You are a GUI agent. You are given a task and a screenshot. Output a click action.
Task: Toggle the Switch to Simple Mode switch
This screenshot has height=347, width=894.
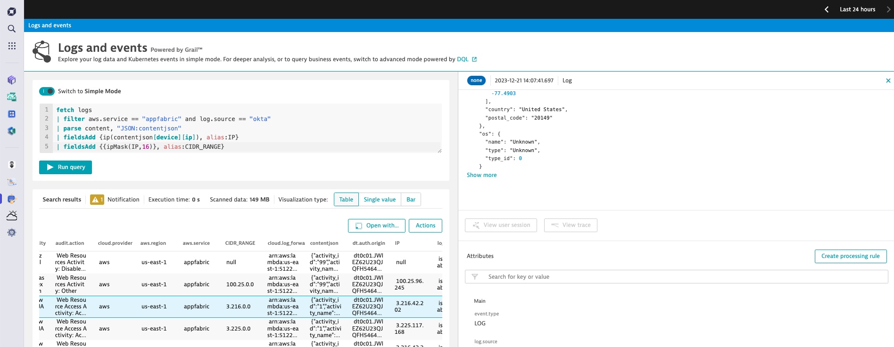pyautogui.click(x=47, y=91)
